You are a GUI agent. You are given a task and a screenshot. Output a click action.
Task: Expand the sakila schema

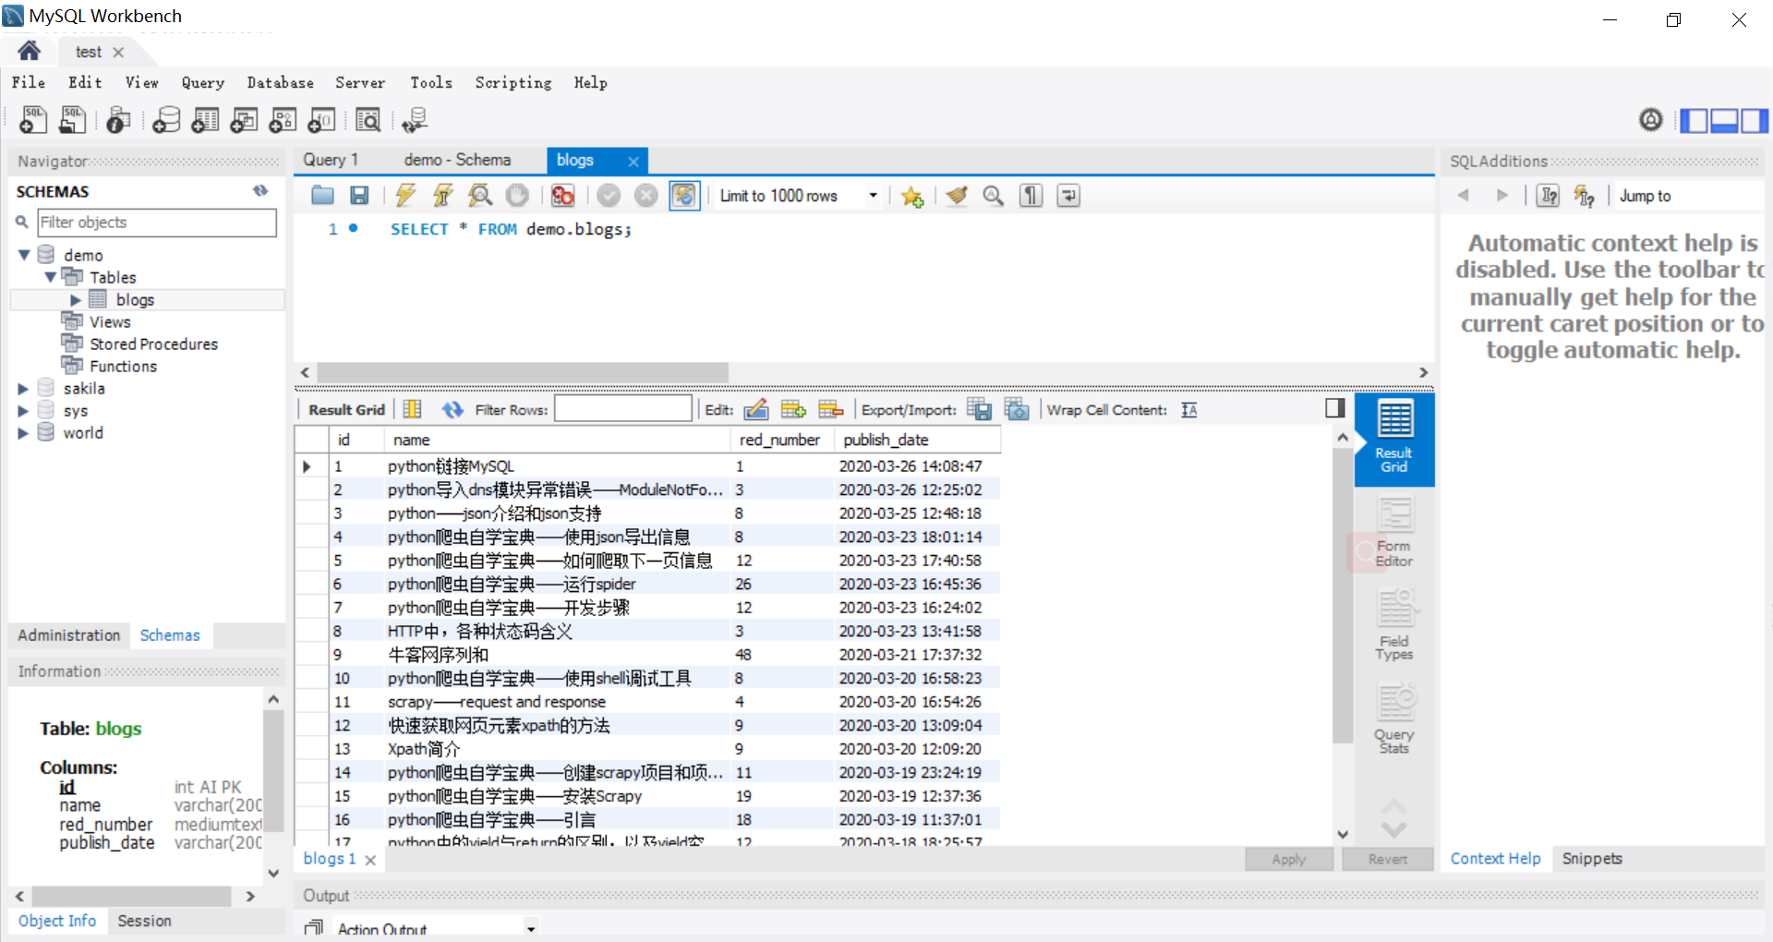pos(24,389)
